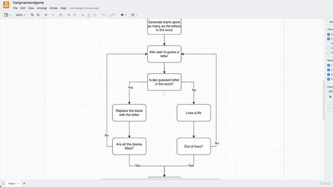
Task: Open the File menu
Action: tap(15, 8)
